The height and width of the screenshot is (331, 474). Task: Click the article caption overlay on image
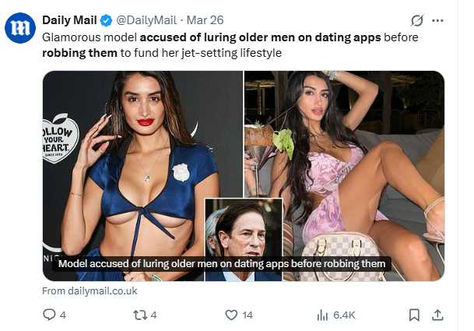point(222,264)
